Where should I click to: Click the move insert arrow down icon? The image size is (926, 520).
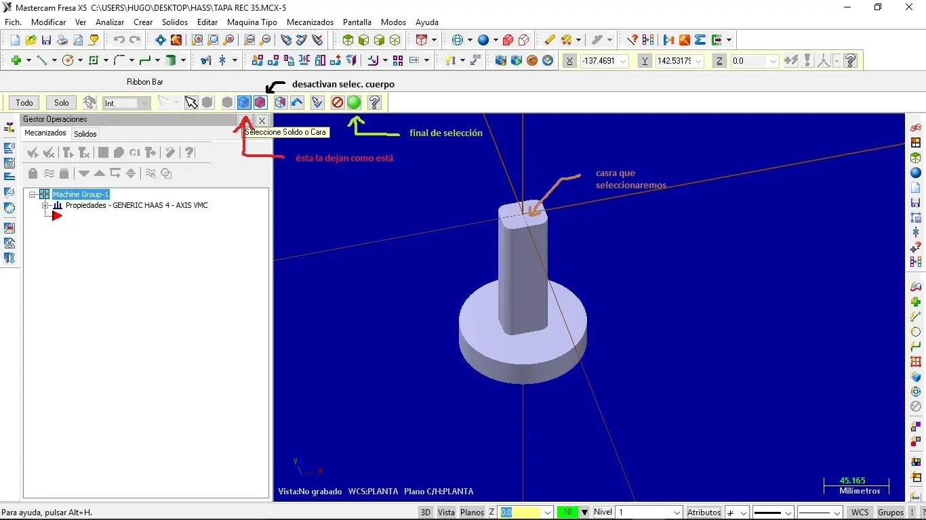pos(84,173)
